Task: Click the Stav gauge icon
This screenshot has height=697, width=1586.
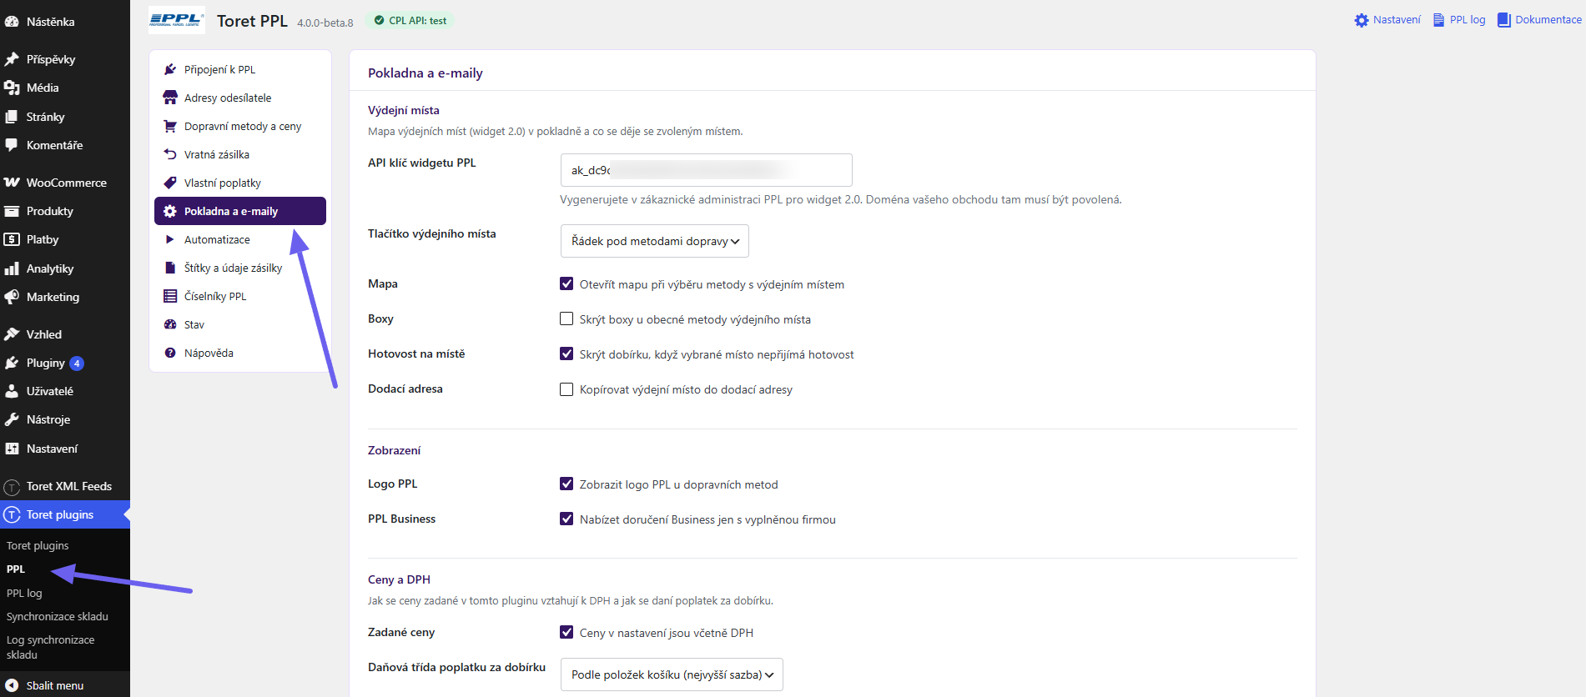Action: [170, 324]
